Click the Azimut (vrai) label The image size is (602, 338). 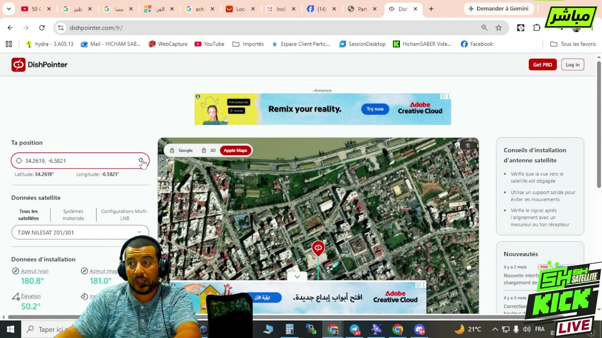[x=34, y=271]
